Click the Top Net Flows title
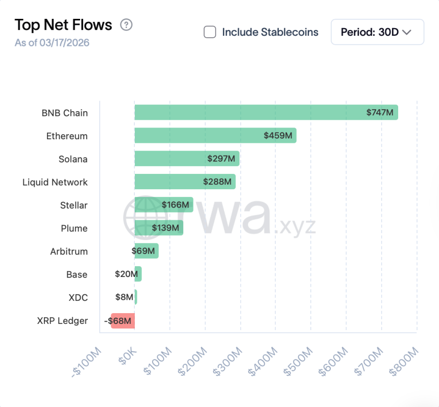This screenshot has width=439, height=407. tap(63, 24)
